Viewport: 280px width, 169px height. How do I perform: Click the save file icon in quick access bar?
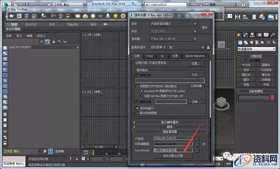(27, 4)
